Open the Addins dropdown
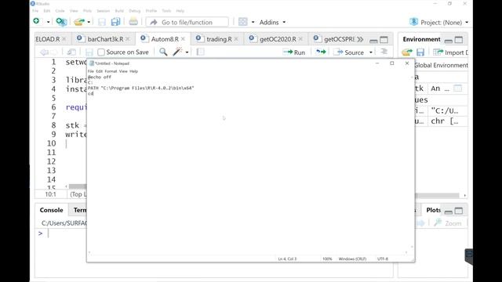This screenshot has height=282, width=502. tap(272, 22)
